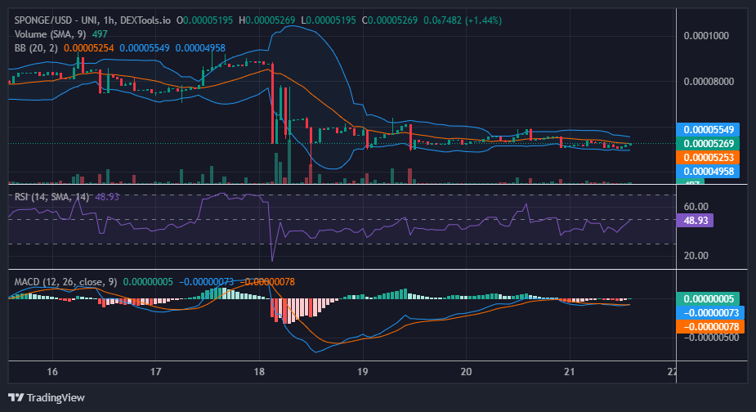The height and width of the screenshot is (412, 756).
Task: Select the MACD (12, 26, close, 9) legend
Action: click(65, 282)
